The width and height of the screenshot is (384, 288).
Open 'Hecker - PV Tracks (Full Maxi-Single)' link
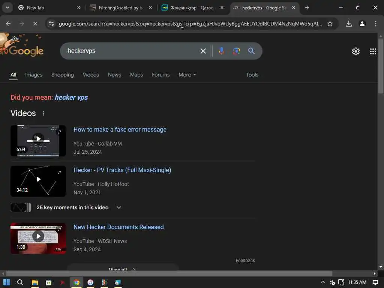[122, 170]
